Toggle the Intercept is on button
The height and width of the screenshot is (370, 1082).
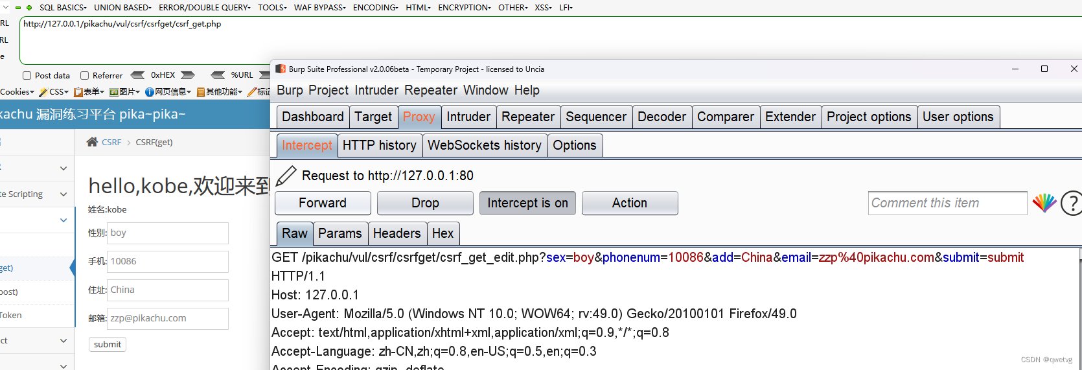tap(527, 203)
